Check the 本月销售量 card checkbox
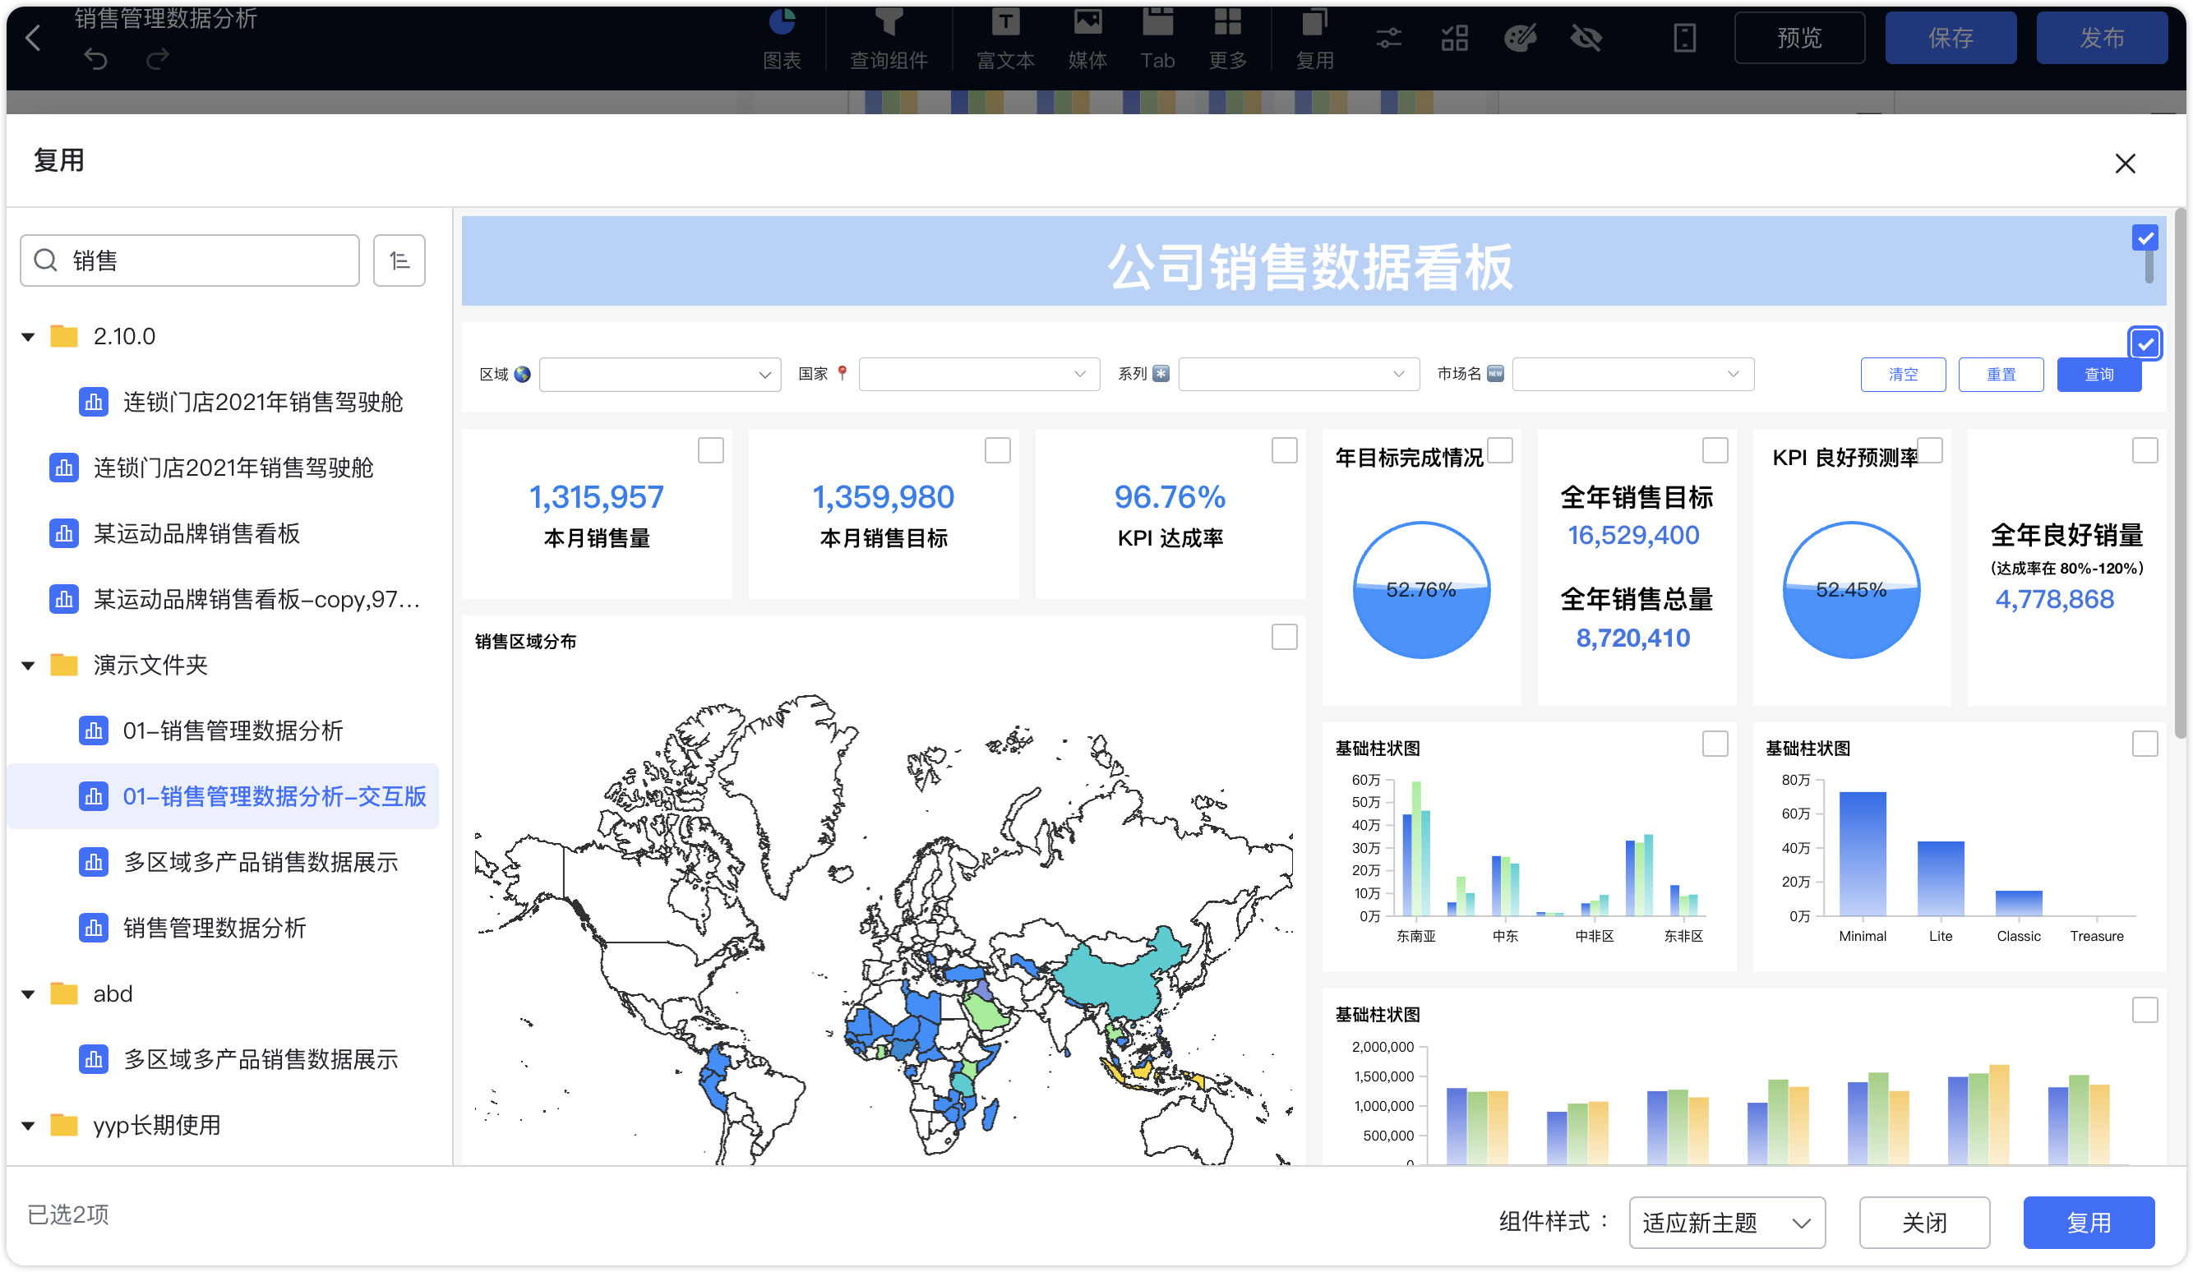 tap(711, 450)
